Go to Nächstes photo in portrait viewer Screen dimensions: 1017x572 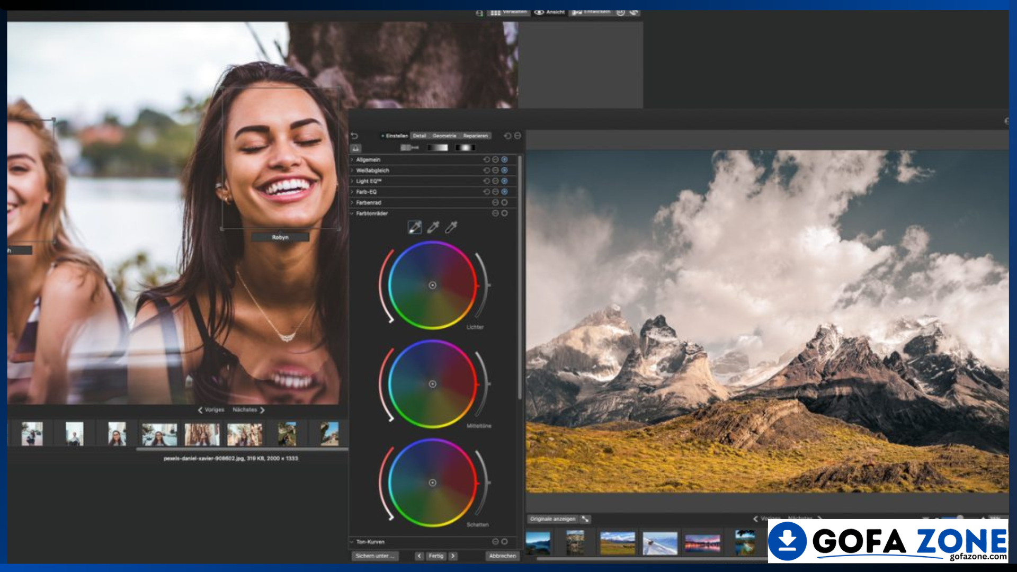coord(248,410)
